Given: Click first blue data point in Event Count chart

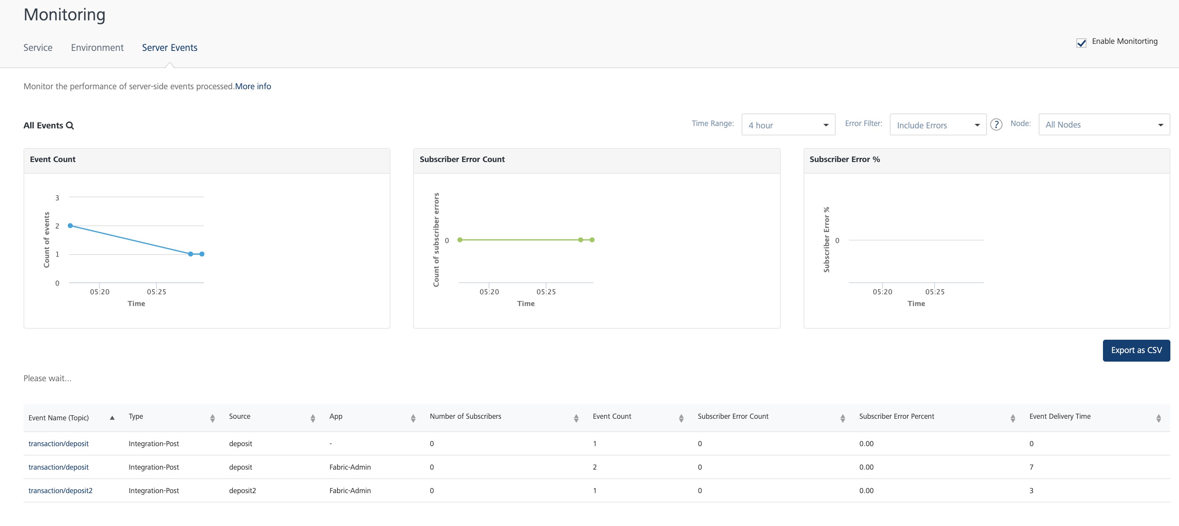Looking at the screenshot, I should [70, 225].
